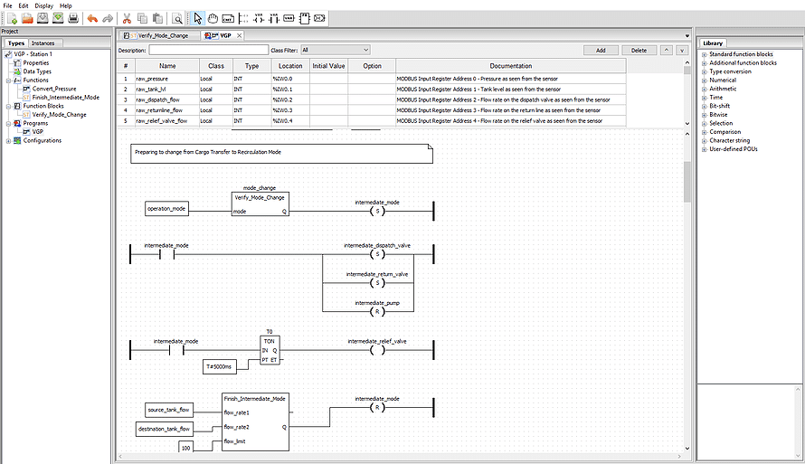Switch to the Instances tab

43,43
